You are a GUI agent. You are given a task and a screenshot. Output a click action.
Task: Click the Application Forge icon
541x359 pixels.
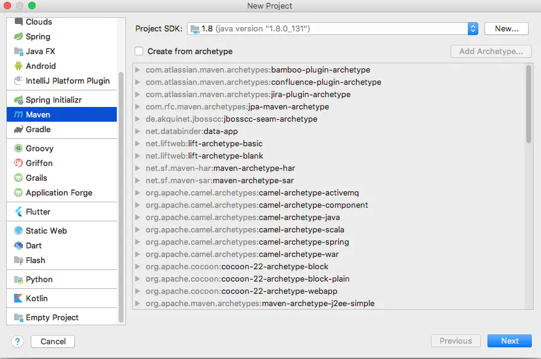tap(18, 192)
